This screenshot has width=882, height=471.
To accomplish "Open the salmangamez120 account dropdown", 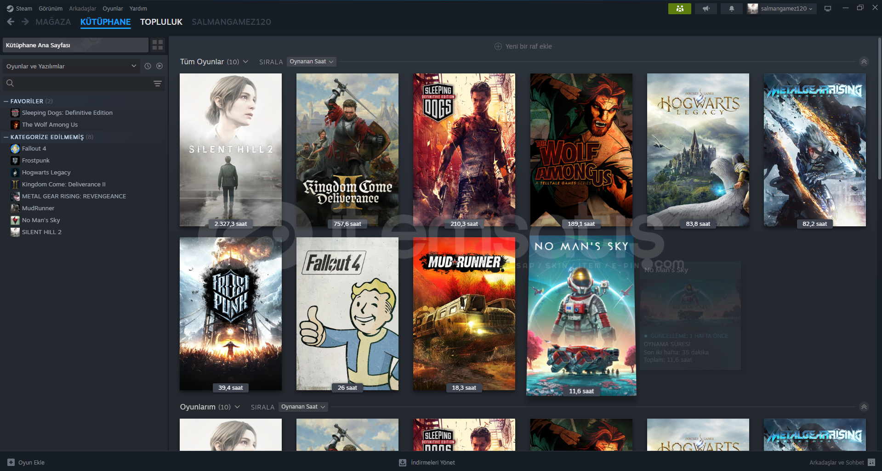I will pyautogui.click(x=781, y=8).
